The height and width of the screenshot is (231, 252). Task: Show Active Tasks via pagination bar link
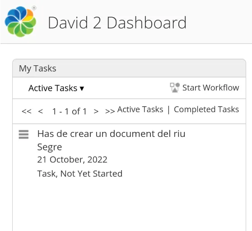pyautogui.click(x=140, y=109)
